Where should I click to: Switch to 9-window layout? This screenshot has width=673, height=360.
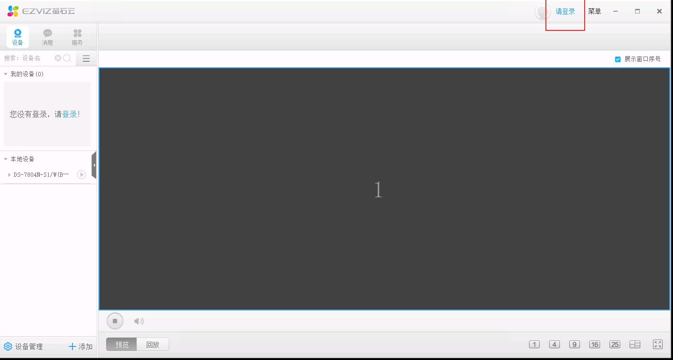pyautogui.click(x=574, y=345)
